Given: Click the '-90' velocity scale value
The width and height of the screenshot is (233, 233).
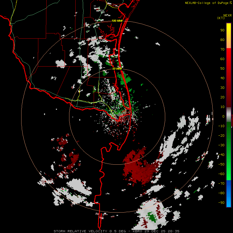Looking at the screenshot, I should click(221, 203).
